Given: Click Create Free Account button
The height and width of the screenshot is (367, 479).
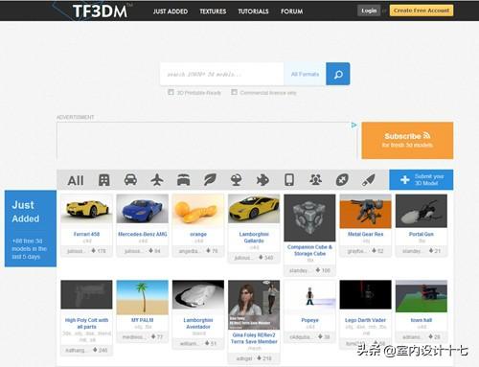Looking at the screenshot, I should coord(422,11).
